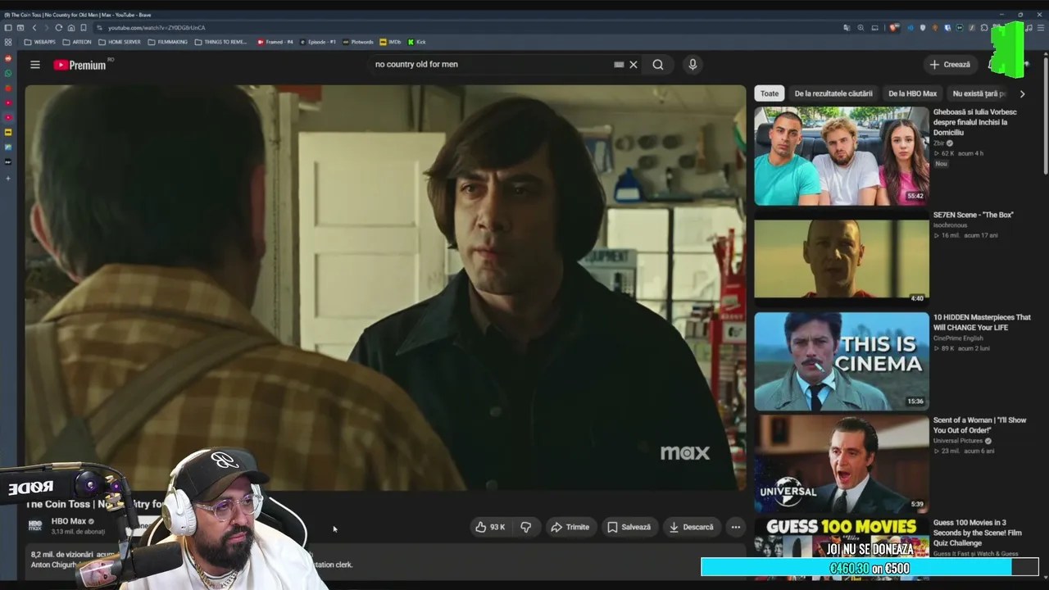Open the WEBAPPS bookmarks folder
This screenshot has height=590, width=1049.
pos(40,42)
